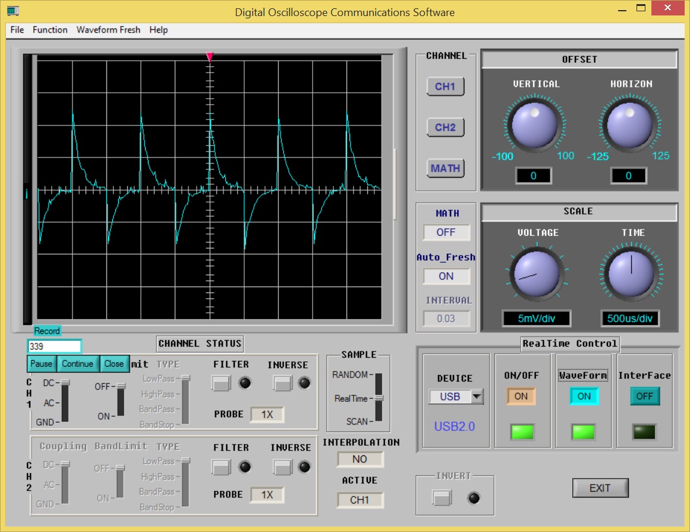Toggle the RealTime ON/OFF button
This screenshot has width=690, height=532.
[x=521, y=396]
